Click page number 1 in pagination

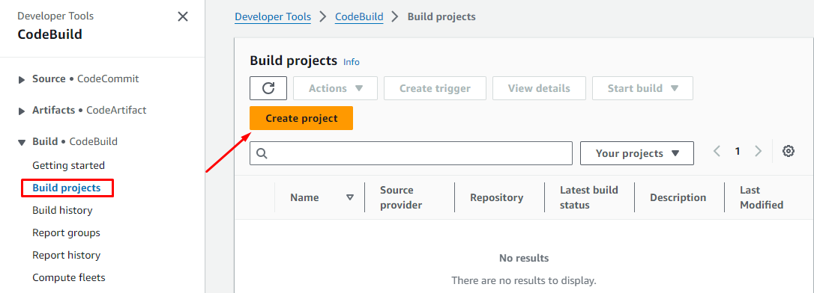737,151
